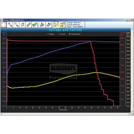Click the 'Temp (°C)' axis label
Image resolution: width=134 pixels, height=134 pixels.
point(128,34)
